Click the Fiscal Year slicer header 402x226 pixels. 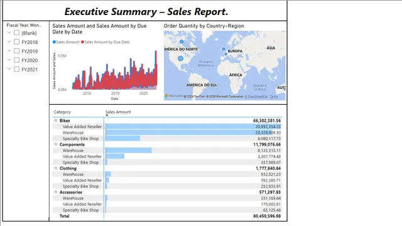coord(24,25)
